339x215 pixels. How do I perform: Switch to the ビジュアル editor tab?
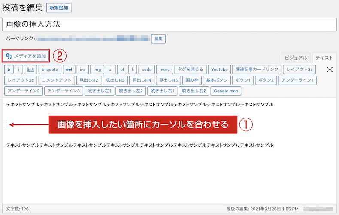tap(296, 58)
